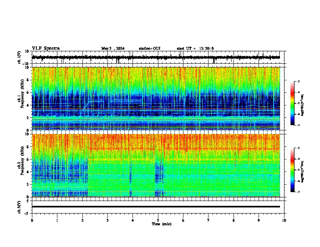Click time axis tick label "1"

click(x=57, y=220)
